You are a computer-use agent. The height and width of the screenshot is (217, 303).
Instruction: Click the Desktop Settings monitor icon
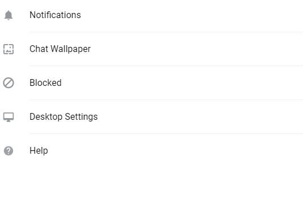point(8,117)
